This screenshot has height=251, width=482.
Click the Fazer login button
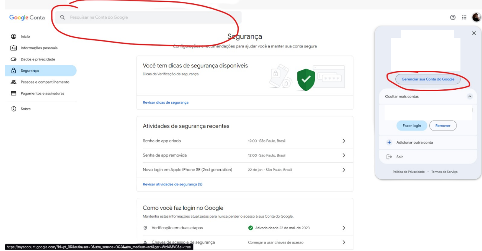[412, 126]
